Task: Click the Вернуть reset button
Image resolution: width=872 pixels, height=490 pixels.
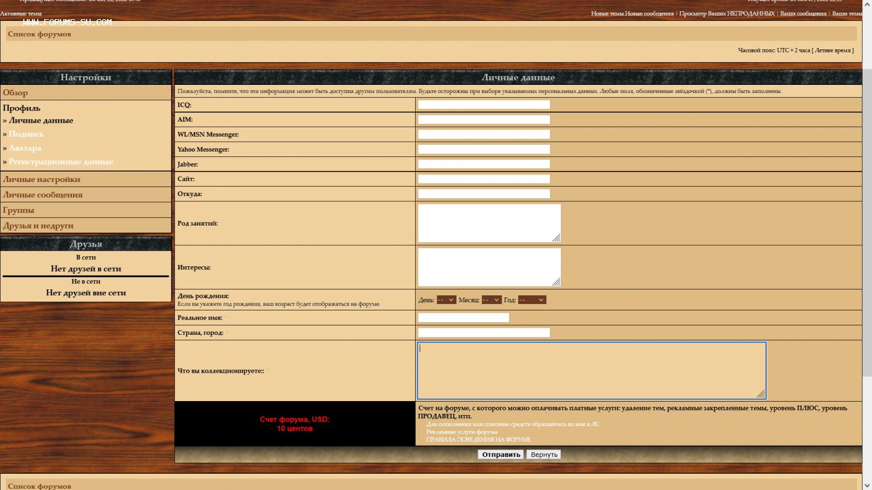Action: pyautogui.click(x=544, y=455)
